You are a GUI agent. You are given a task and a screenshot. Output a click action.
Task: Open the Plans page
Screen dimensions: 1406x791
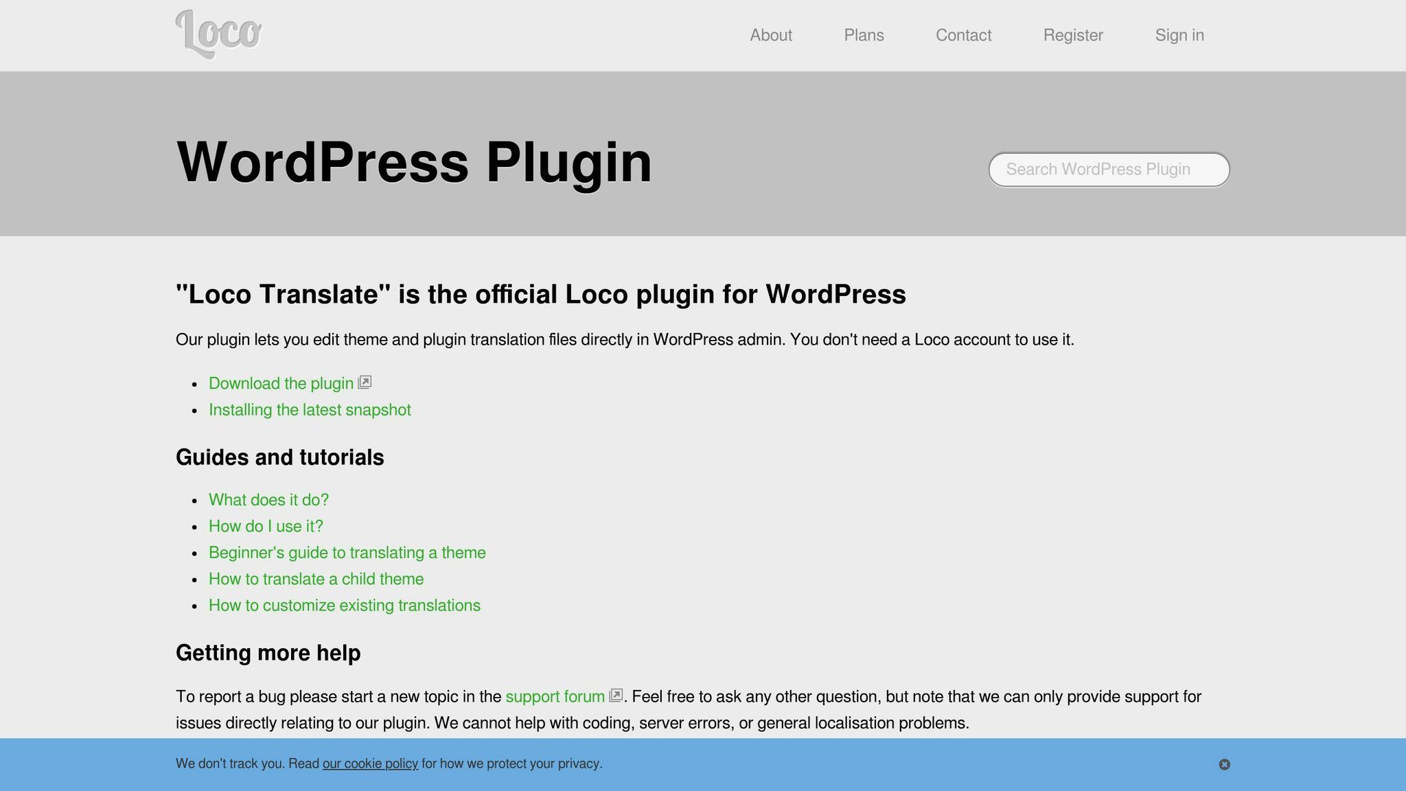(864, 35)
